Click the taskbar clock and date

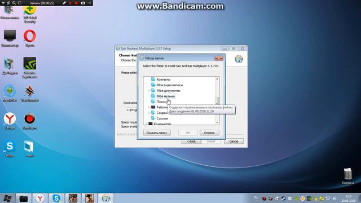click(348, 198)
